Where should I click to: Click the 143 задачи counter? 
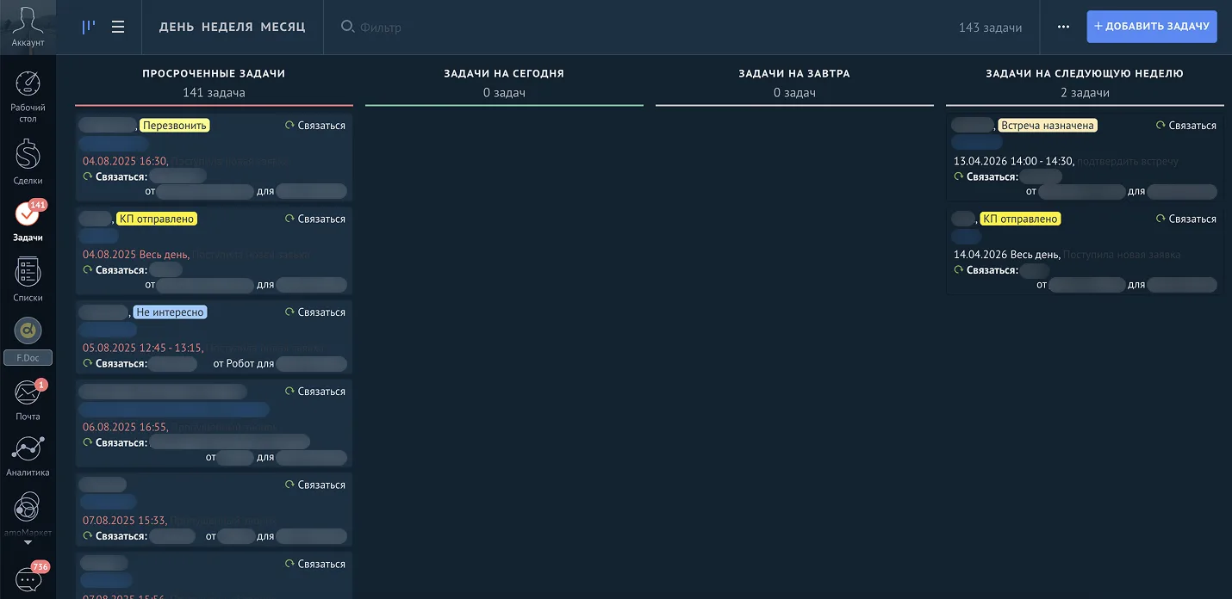[x=991, y=28]
